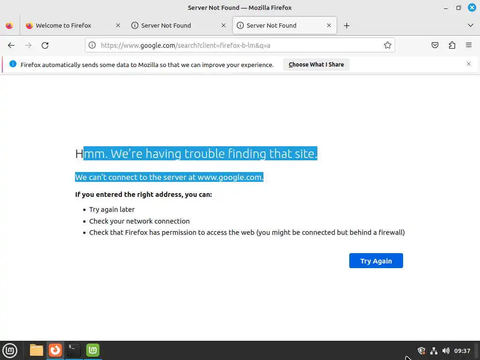Click 'Check your network connection' item
Screen dimensions: 480x360
(x=139, y=221)
